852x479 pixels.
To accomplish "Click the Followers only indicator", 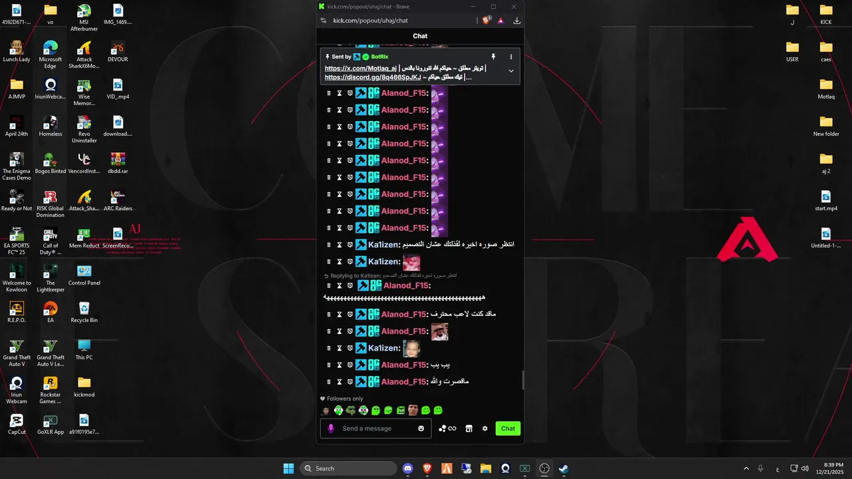I will (341, 399).
